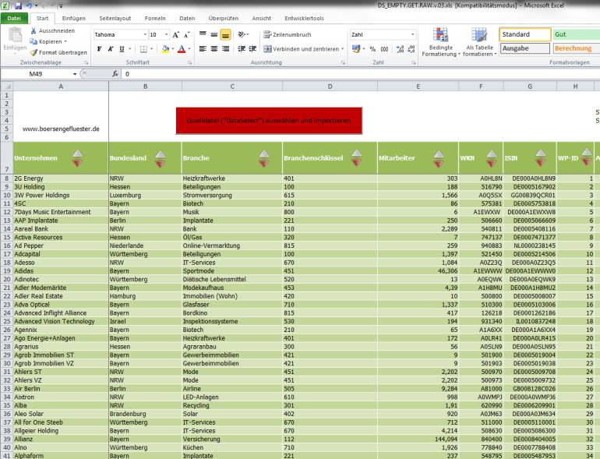600x459 pixels.
Task: Toggle middle vertical alignment
Action: pyautogui.click(x=214, y=35)
